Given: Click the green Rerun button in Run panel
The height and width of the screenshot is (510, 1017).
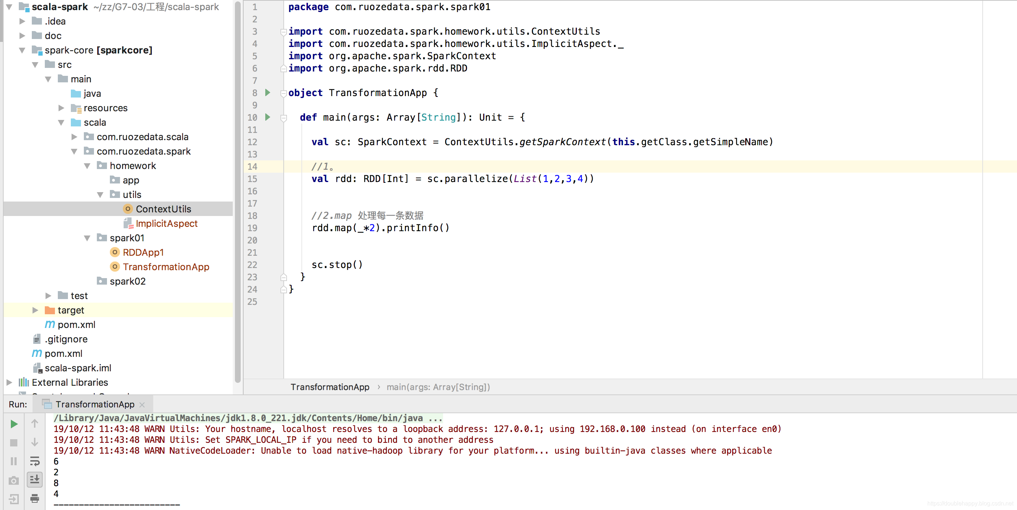Looking at the screenshot, I should [x=14, y=424].
